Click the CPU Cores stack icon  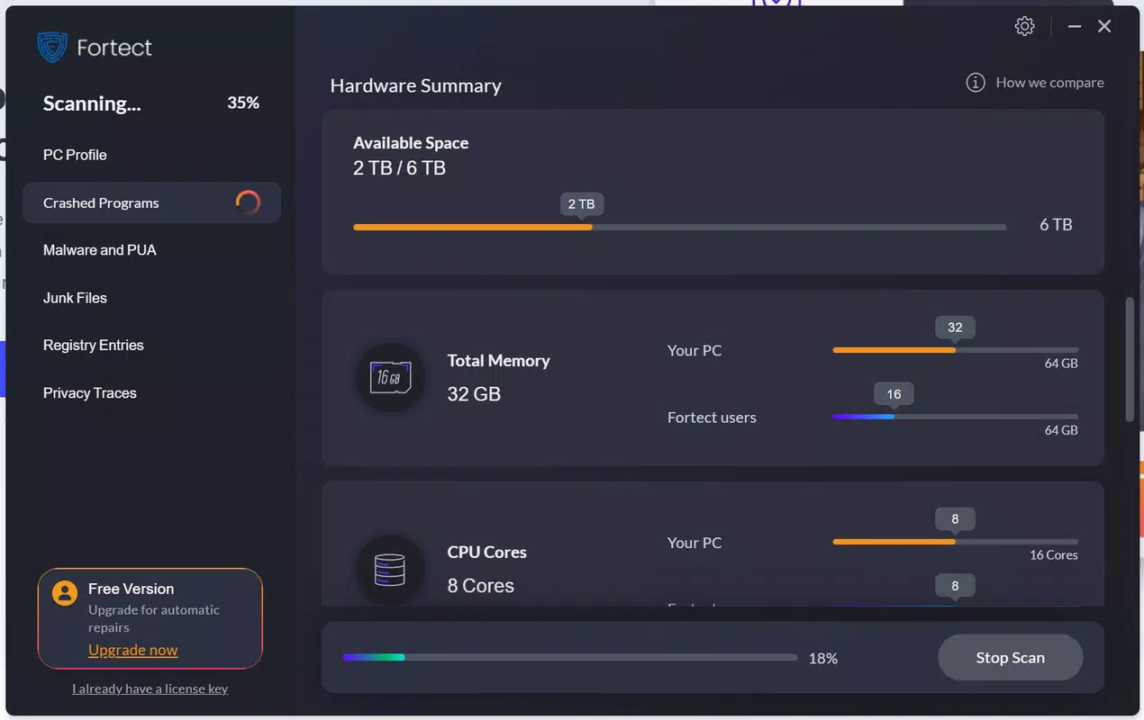[391, 569]
